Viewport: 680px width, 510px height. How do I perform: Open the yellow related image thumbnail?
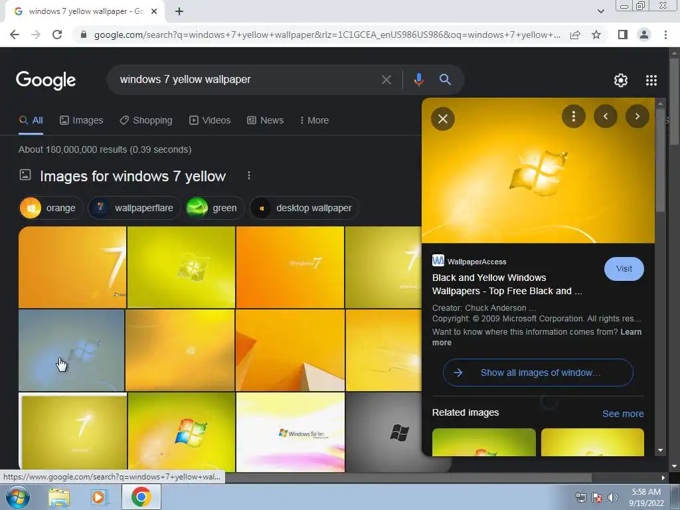[592, 442]
